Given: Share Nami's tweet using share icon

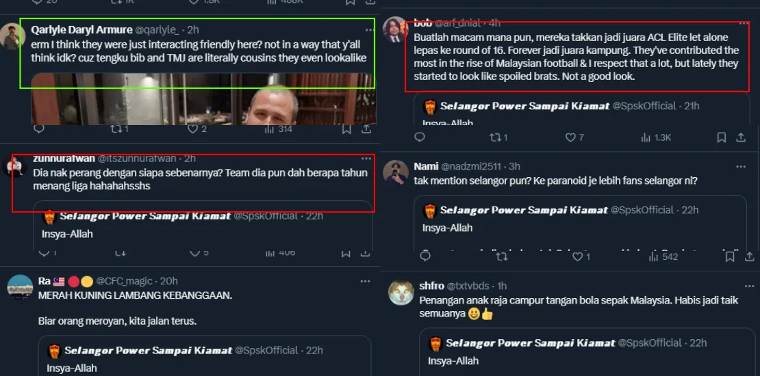Looking at the screenshot, I should pos(748,256).
